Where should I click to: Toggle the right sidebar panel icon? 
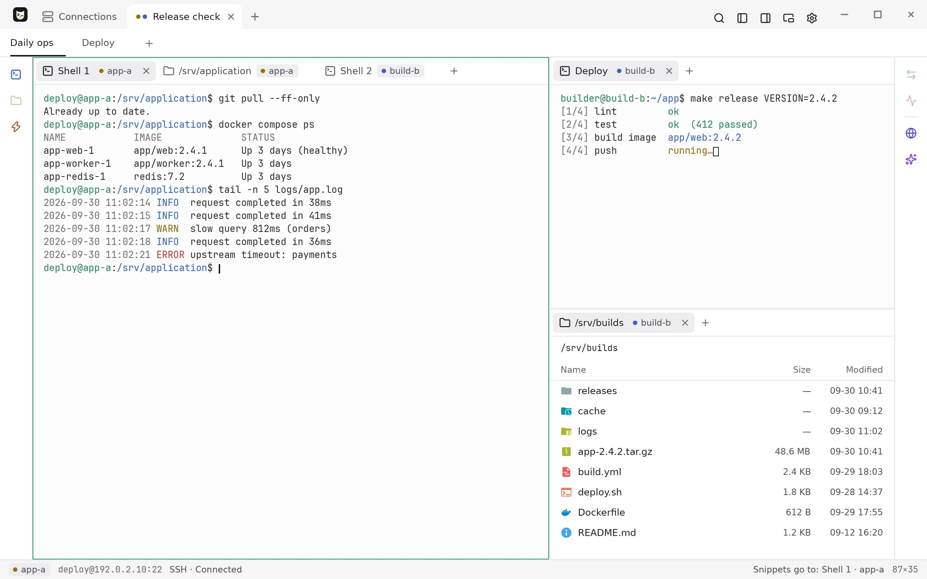click(x=765, y=18)
